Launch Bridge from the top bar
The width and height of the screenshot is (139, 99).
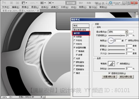click(11, 3)
